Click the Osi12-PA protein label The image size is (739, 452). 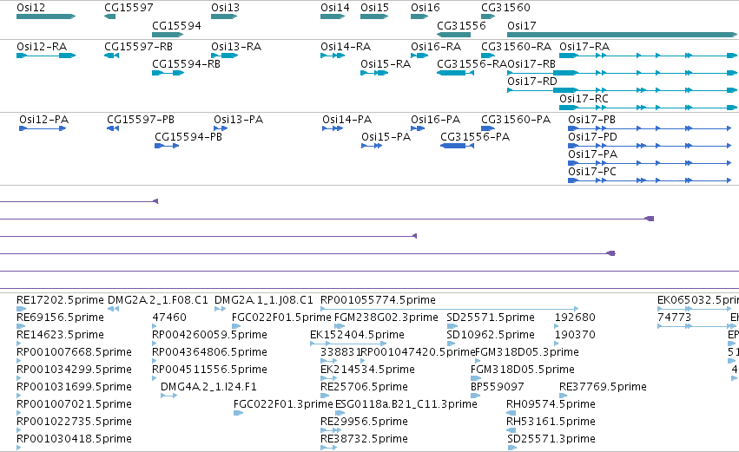pos(43,120)
